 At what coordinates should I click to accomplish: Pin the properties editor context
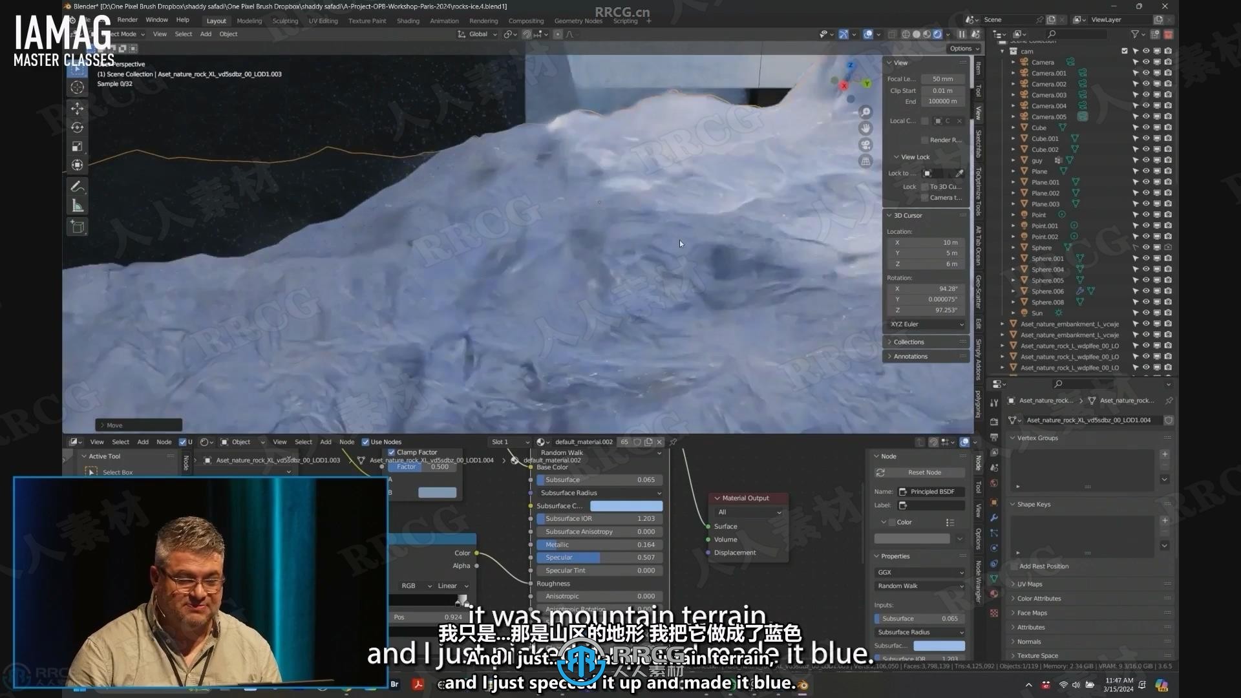(1169, 401)
